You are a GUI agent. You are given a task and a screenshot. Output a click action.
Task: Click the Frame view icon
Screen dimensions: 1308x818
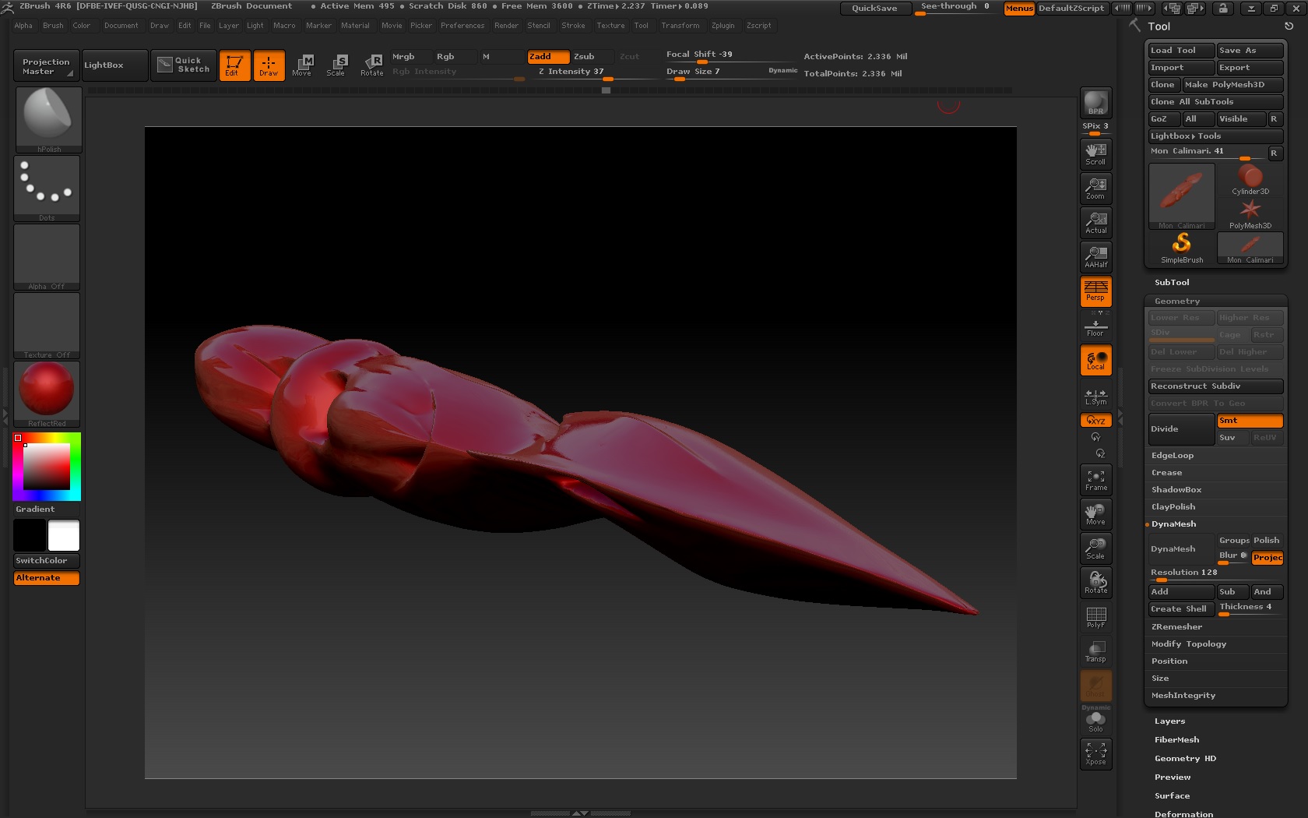(x=1095, y=480)
